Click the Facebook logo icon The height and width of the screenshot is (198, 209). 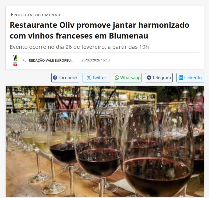55,78
